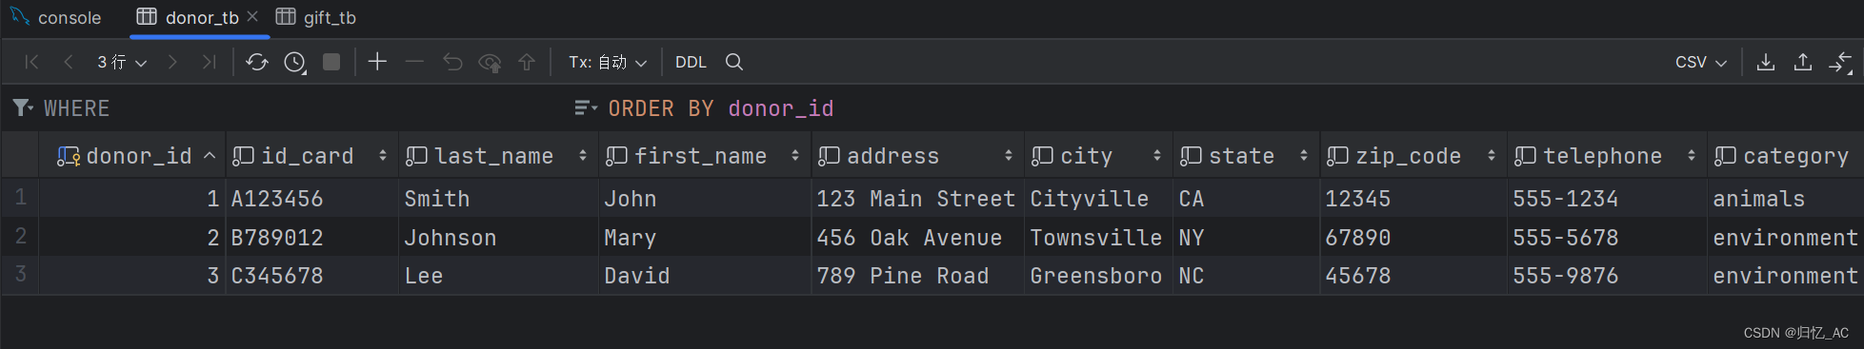The width and height of the screenshot is (1864, 349).
Task: Open the Tx transaction mode dropdown
Action: (x=608, y=62)
